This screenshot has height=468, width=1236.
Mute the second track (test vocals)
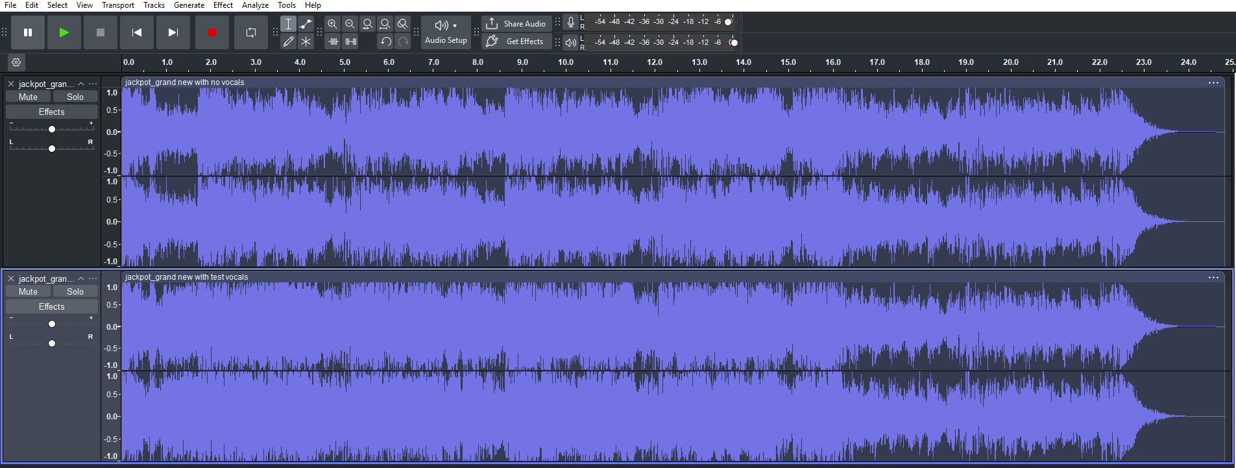[x=28, y=291]
